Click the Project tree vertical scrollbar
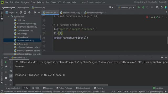This screenshot has height=94, width=168. pos(40,38)
